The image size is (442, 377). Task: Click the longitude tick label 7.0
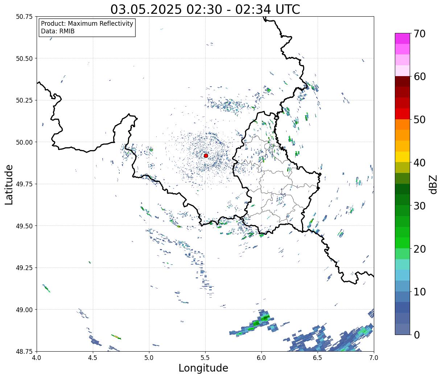374,357
